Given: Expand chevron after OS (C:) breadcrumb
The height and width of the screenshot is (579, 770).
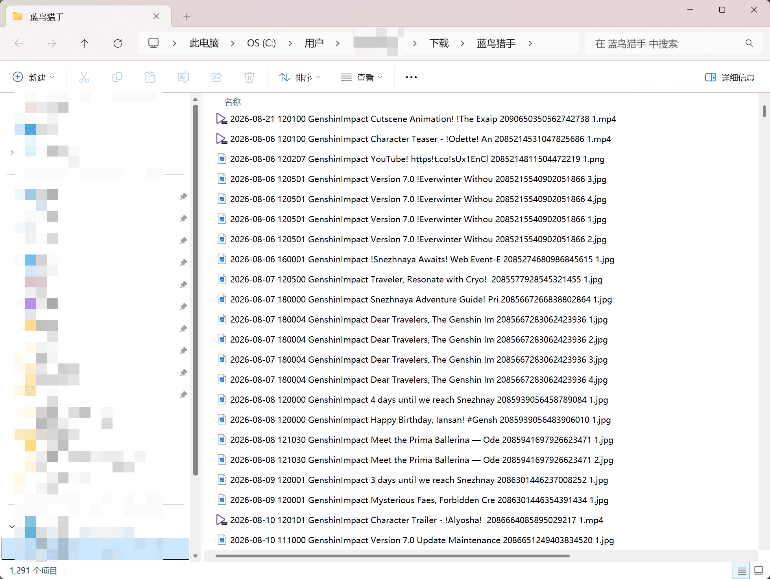Looking at the screenshot, I should point(290,43).
